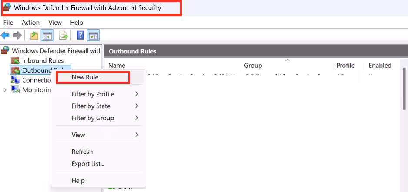
Task: Click the firewall icon in the title bar
Action: pyautogui.click(x=7, y=7)
